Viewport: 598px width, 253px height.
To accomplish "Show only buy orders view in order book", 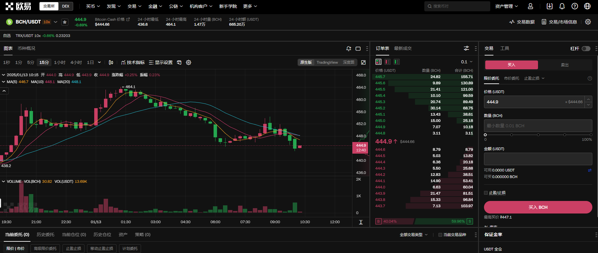I will click(397, 62).
